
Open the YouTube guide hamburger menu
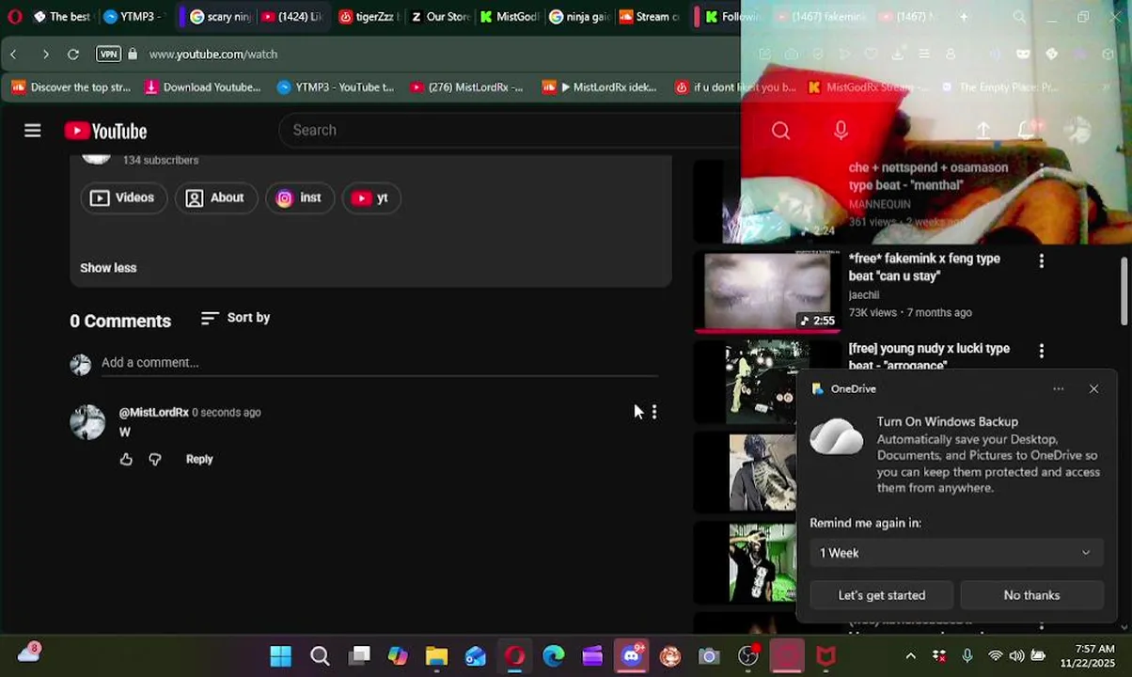pos(33,131)
